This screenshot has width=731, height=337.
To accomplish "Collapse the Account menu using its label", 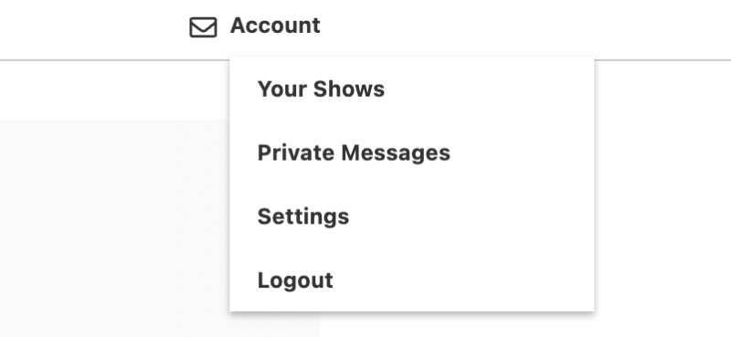I will 275,26.
